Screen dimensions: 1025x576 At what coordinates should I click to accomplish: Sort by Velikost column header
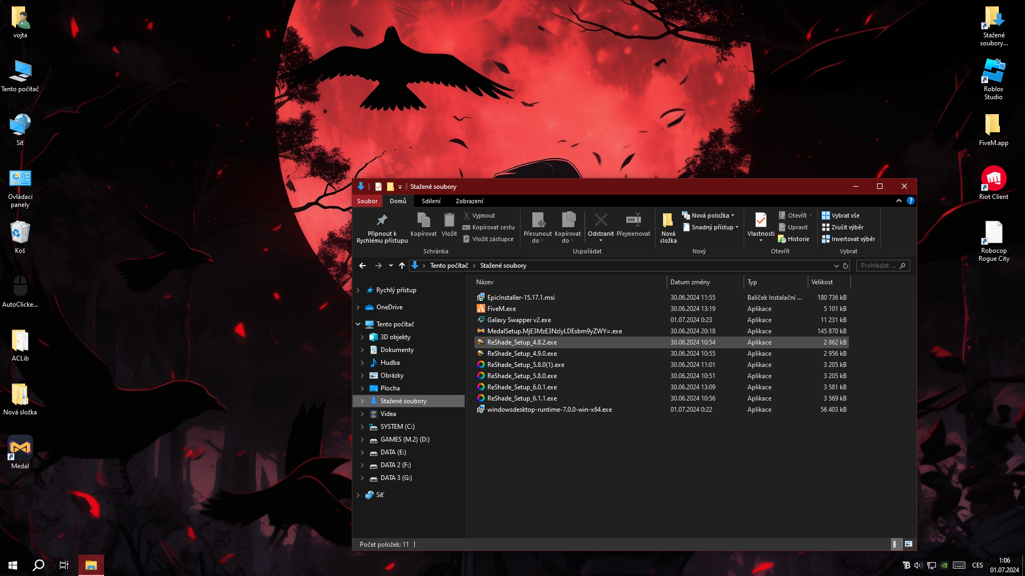coord(829,282)
